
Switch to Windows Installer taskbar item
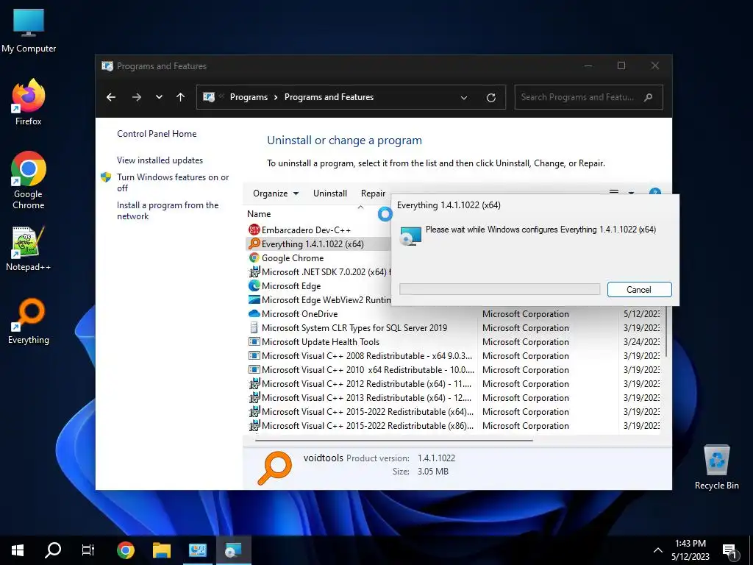233,550
